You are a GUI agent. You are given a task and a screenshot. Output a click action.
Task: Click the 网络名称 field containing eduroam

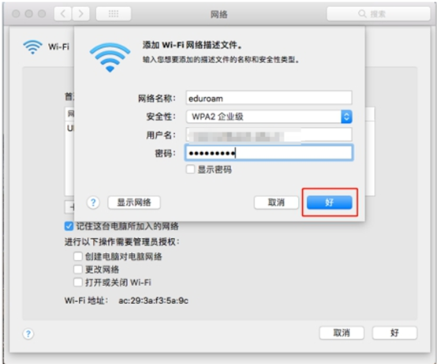[x=269, y=98]
